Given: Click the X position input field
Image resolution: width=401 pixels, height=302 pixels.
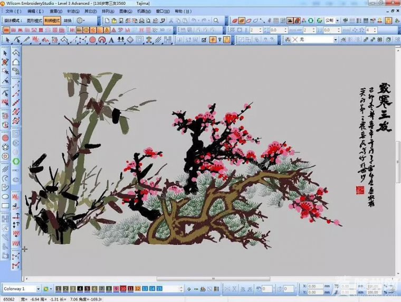Looking at the screenshot, I should (316, 286).
